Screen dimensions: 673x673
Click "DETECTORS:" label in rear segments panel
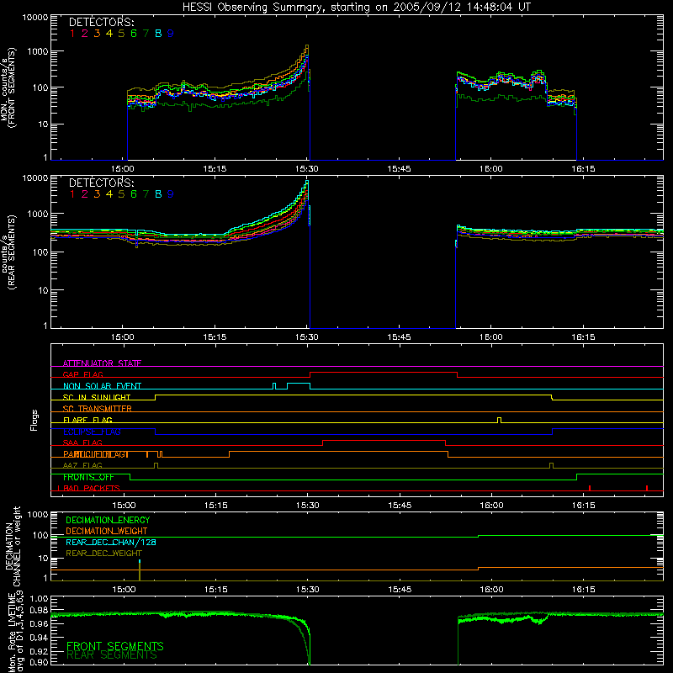[101, 183]
